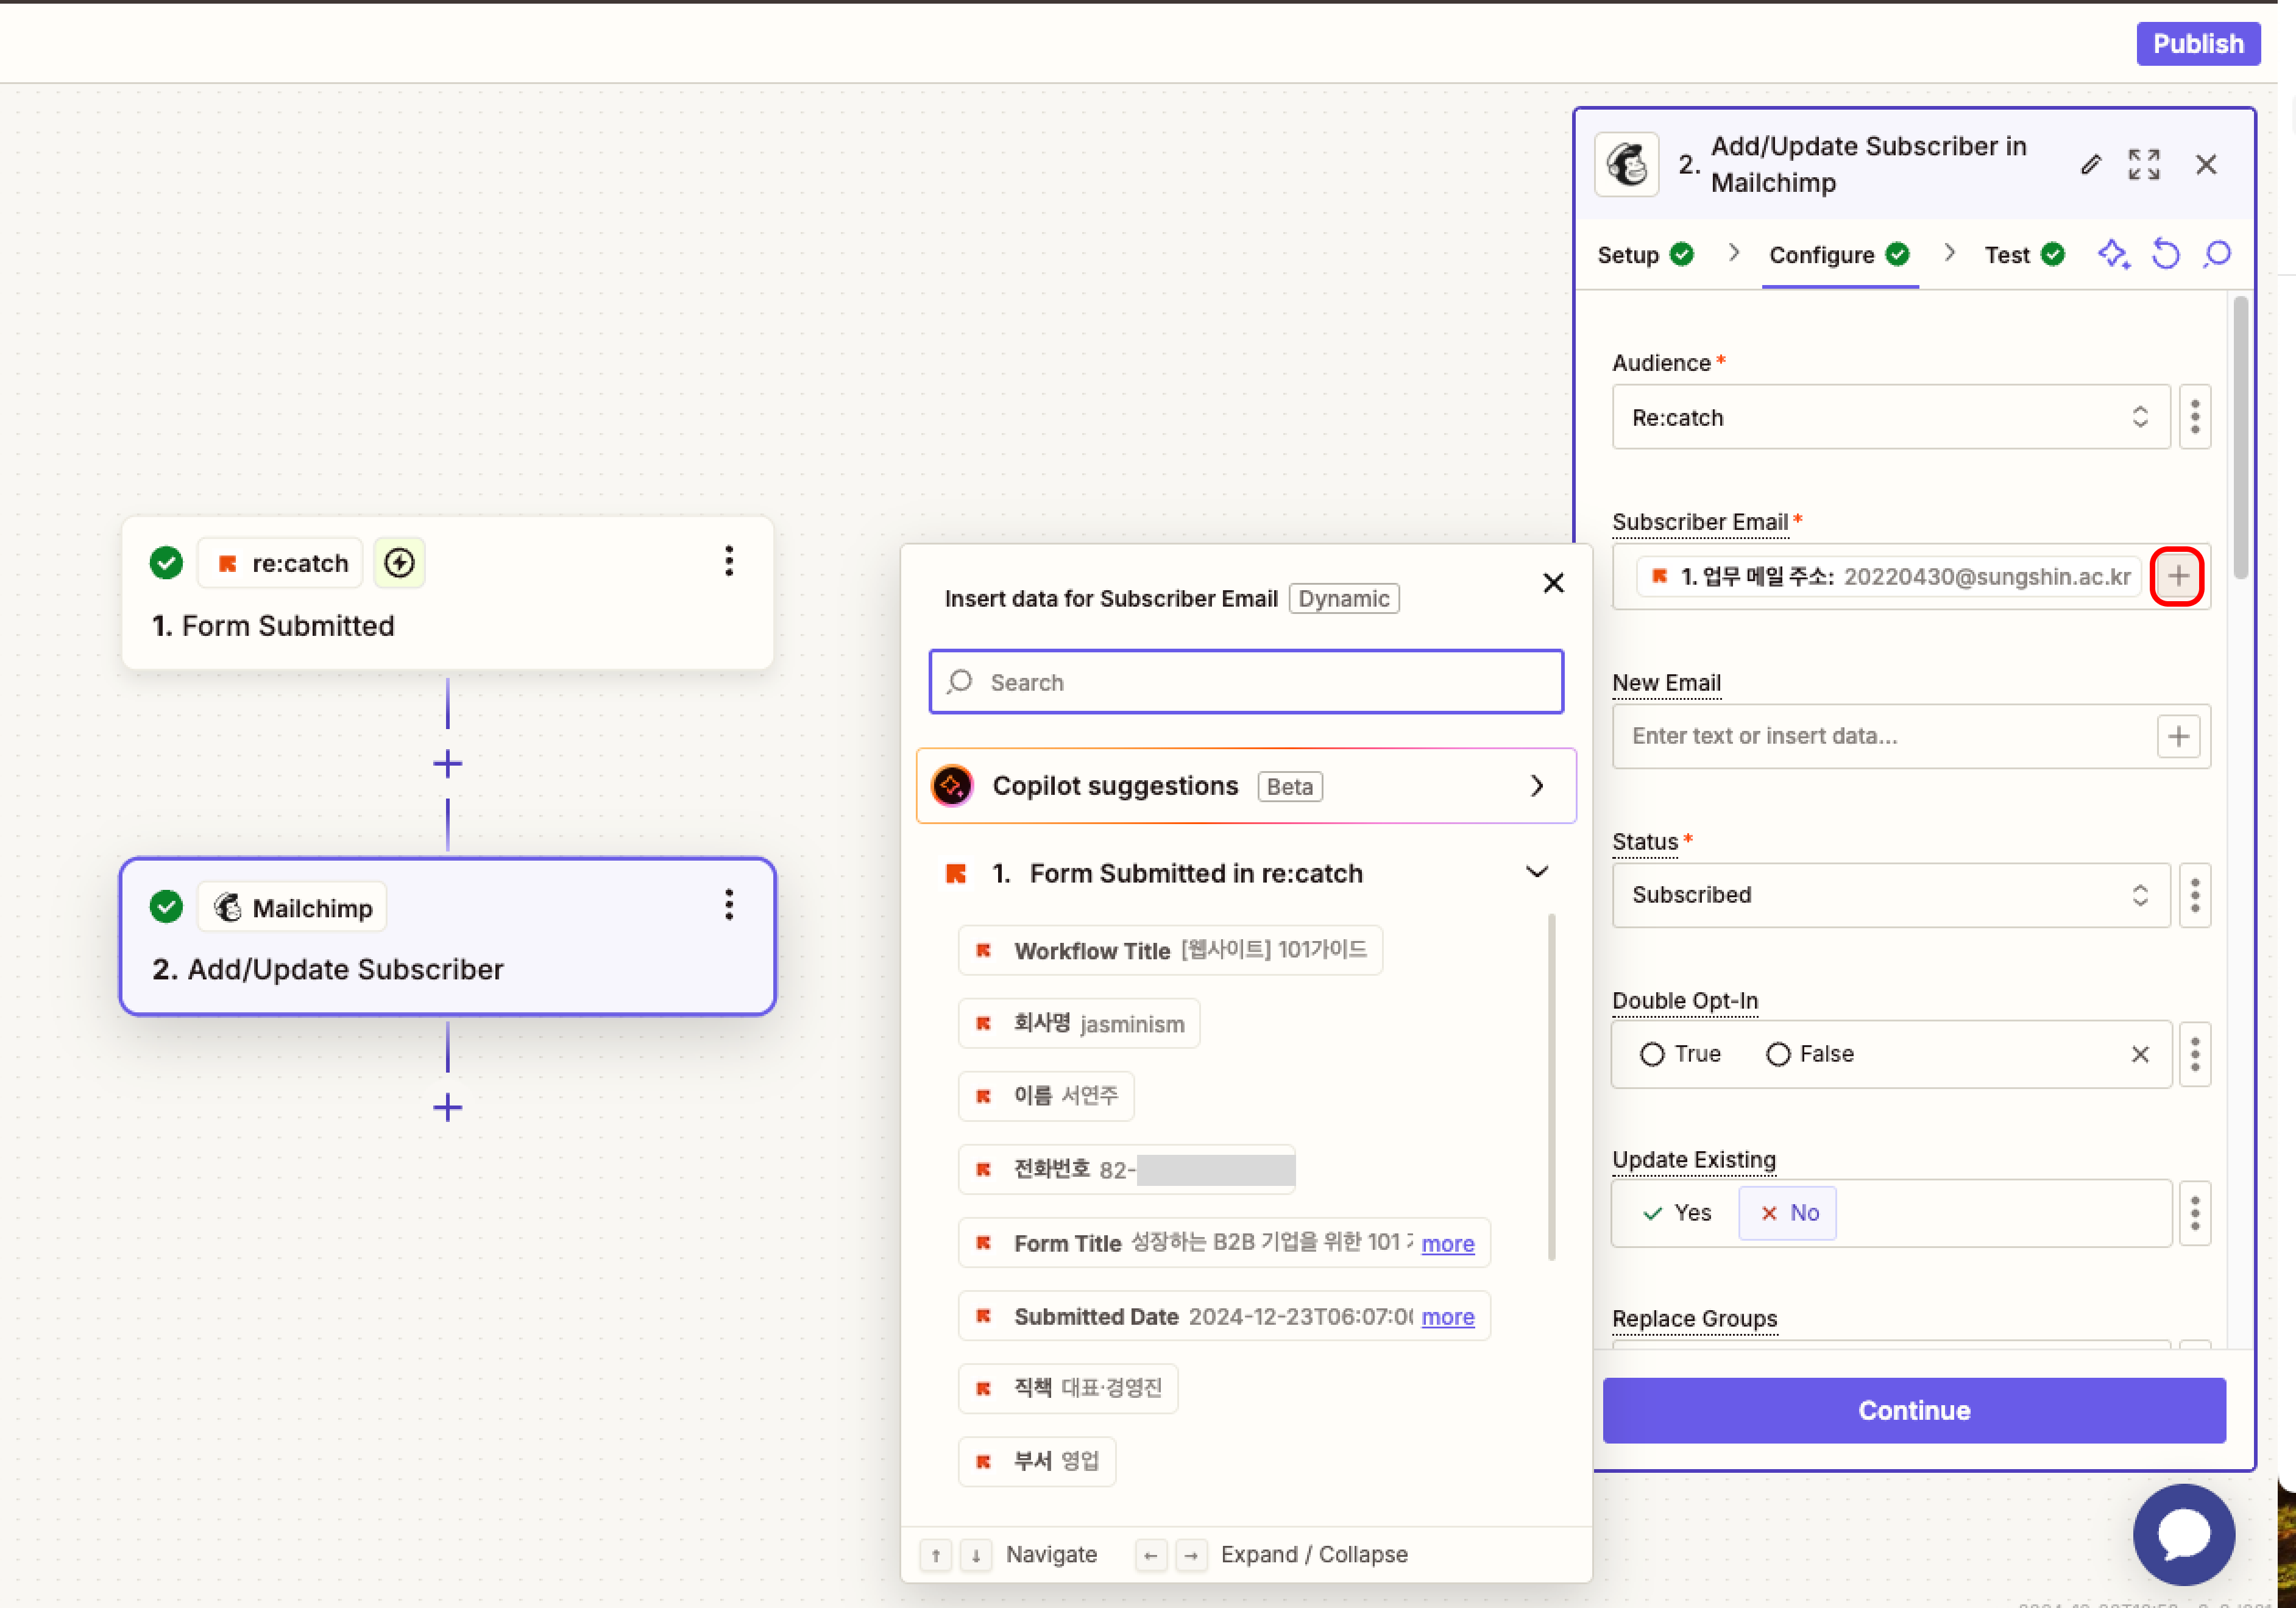Screen dimensions: 2296x1608
Task: Click more link on Submitted Date
Action: [x=1447, y=1316]
